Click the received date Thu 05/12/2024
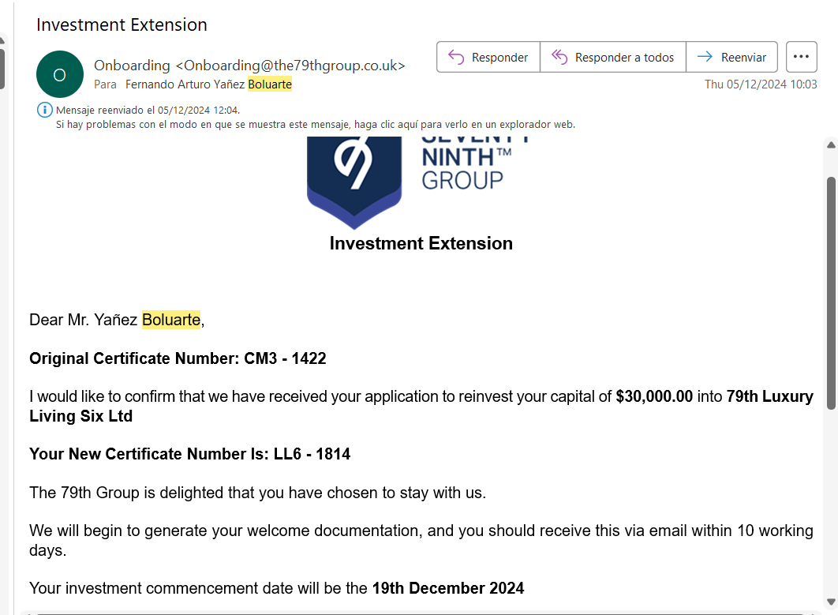Viewport: 838px width, 615px height. [x=761, y=84]
